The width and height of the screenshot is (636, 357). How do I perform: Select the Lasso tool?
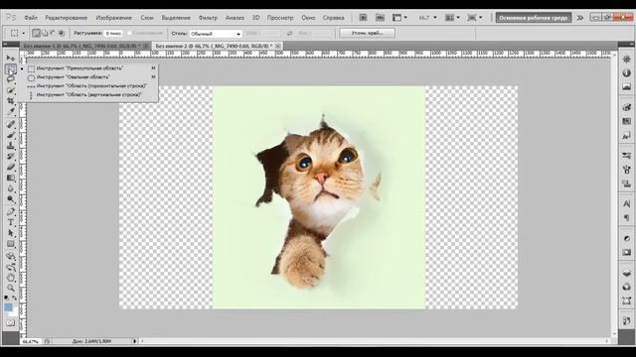(x=11, y=79)
